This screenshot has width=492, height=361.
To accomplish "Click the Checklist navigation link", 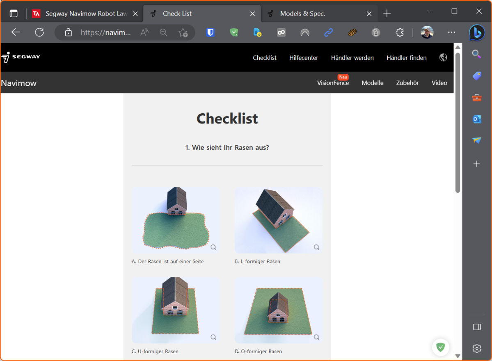I will (x=265, y=58).
